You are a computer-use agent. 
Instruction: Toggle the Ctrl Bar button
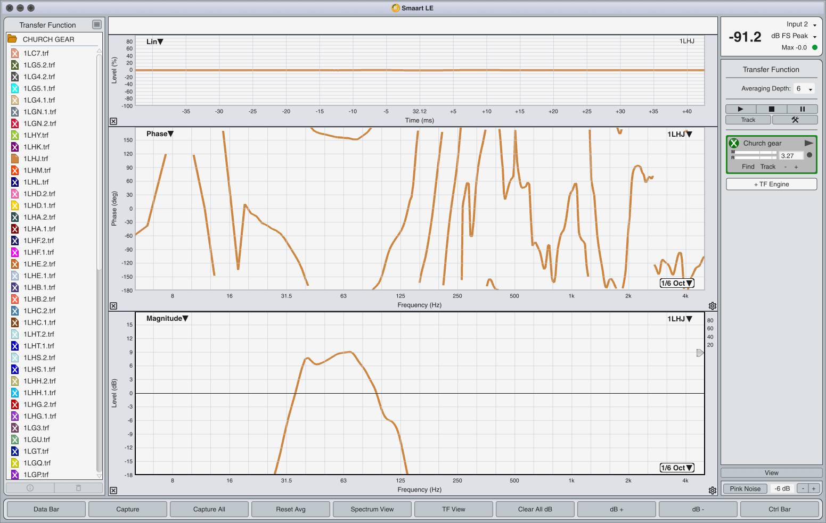pos(780,509)
